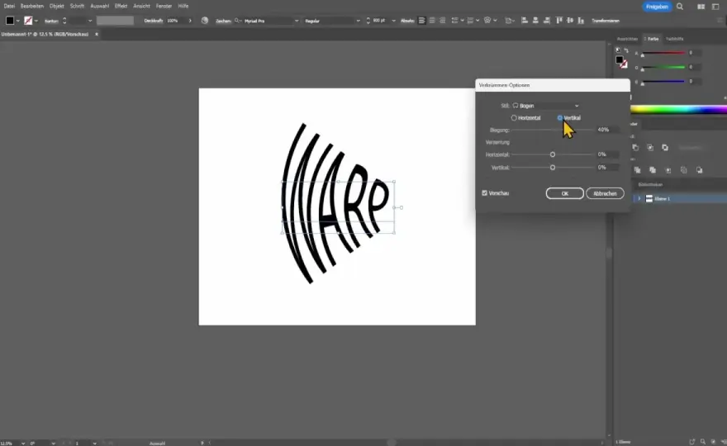This screenshot has height=446, width=727.
Task: Open the Bearbeiten menu
Action: tap(32, 6)
